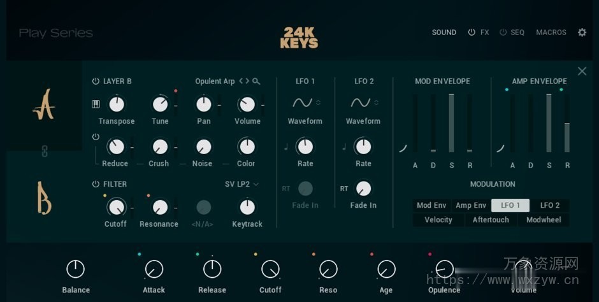Viewport: 599px width, 302px height.
Task: Open the LFO 2 waveform selector arrows
Action: tap(377, 103)
